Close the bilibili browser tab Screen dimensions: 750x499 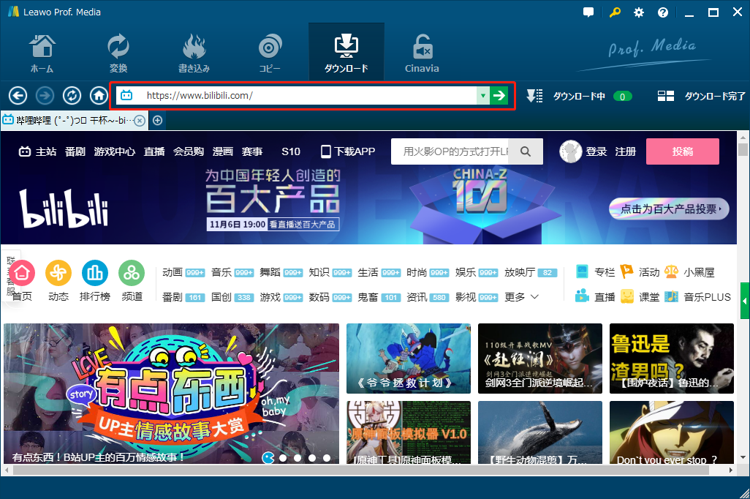[139, 121]
